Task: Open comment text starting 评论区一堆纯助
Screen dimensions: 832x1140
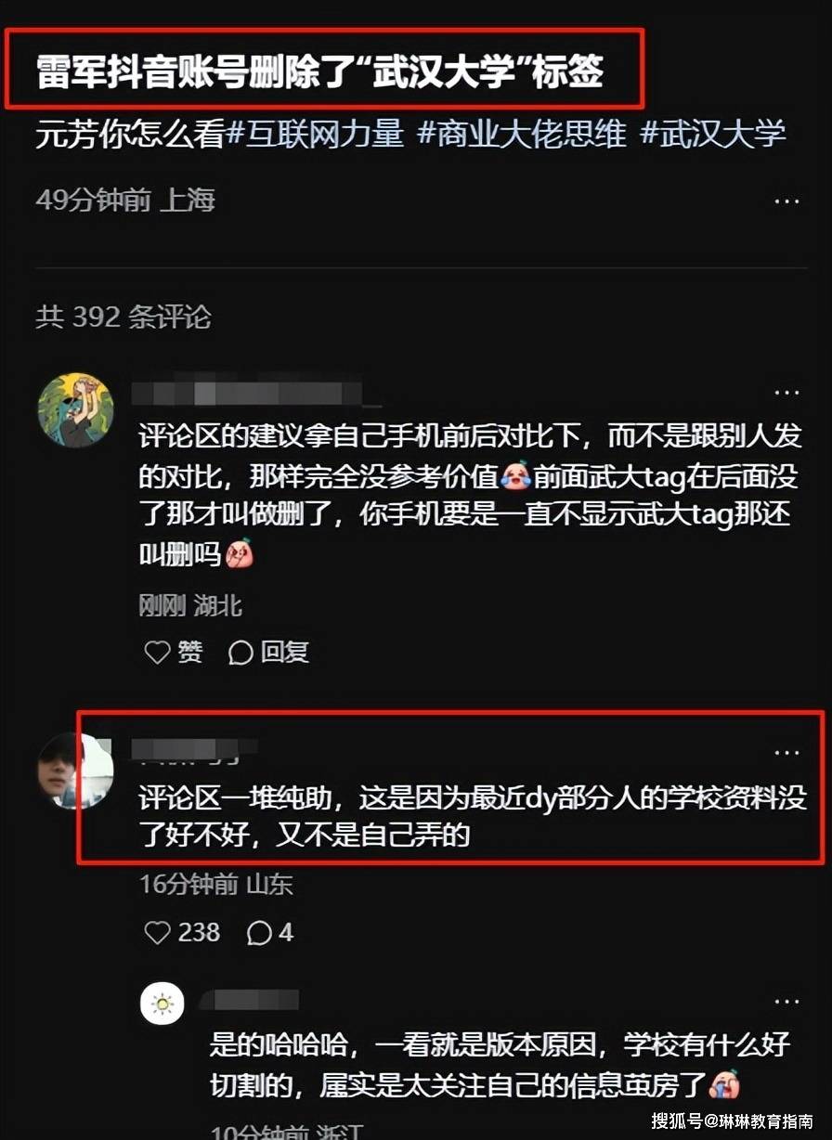Action: coord(472,817)
